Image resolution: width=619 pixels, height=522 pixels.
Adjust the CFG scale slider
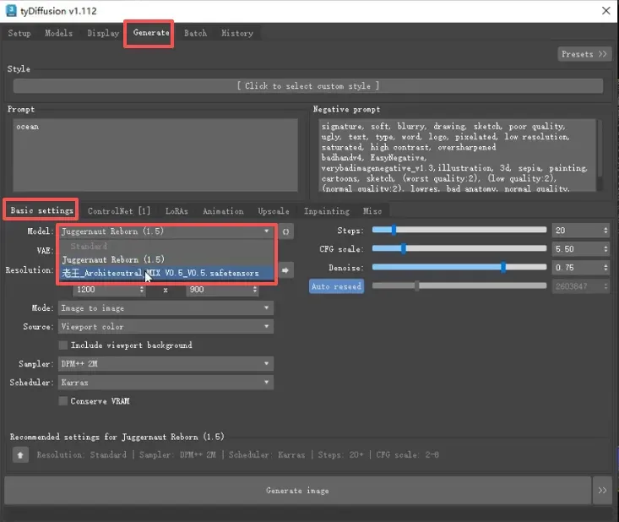pyautogui.click(x=459, y=249)
